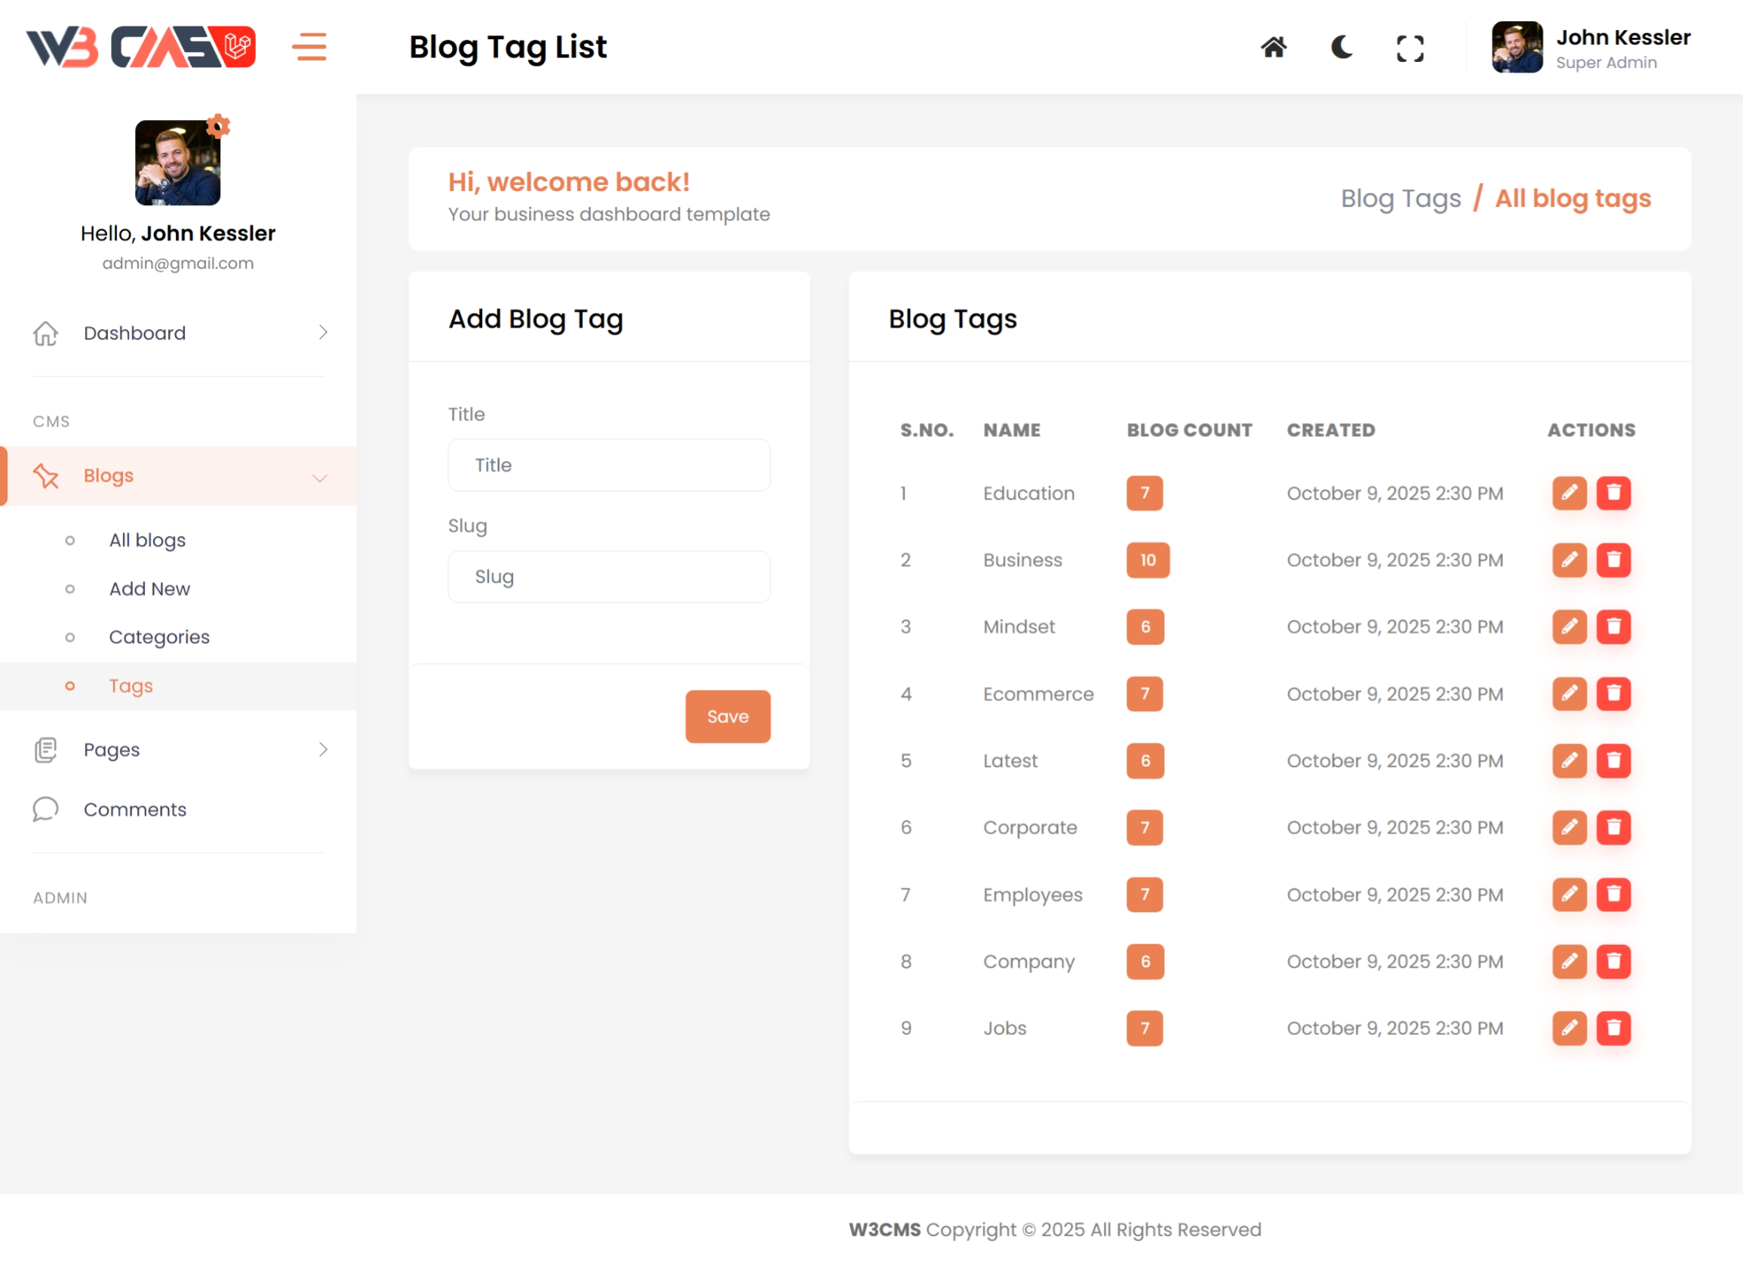Screen dimensions: 1743x1265
Task: Select Categories in Blogs submenu
Action: coord(159,637)
